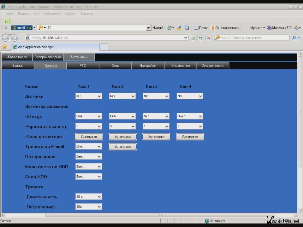The image size is (303, 227).
Task: Open Чувствительность dropdown for Кан.3
Action: 156,126
